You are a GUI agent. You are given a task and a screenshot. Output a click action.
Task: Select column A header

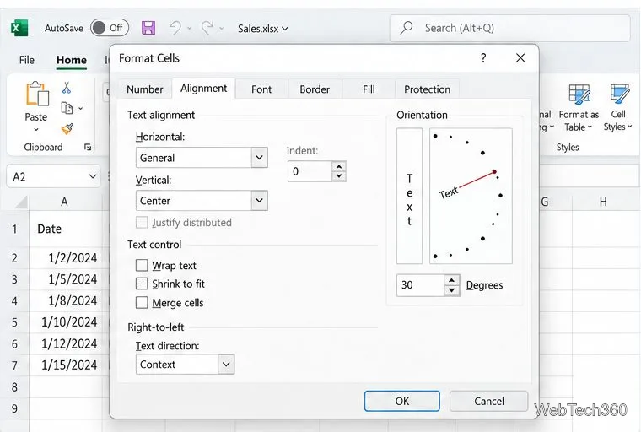[65, 202]
